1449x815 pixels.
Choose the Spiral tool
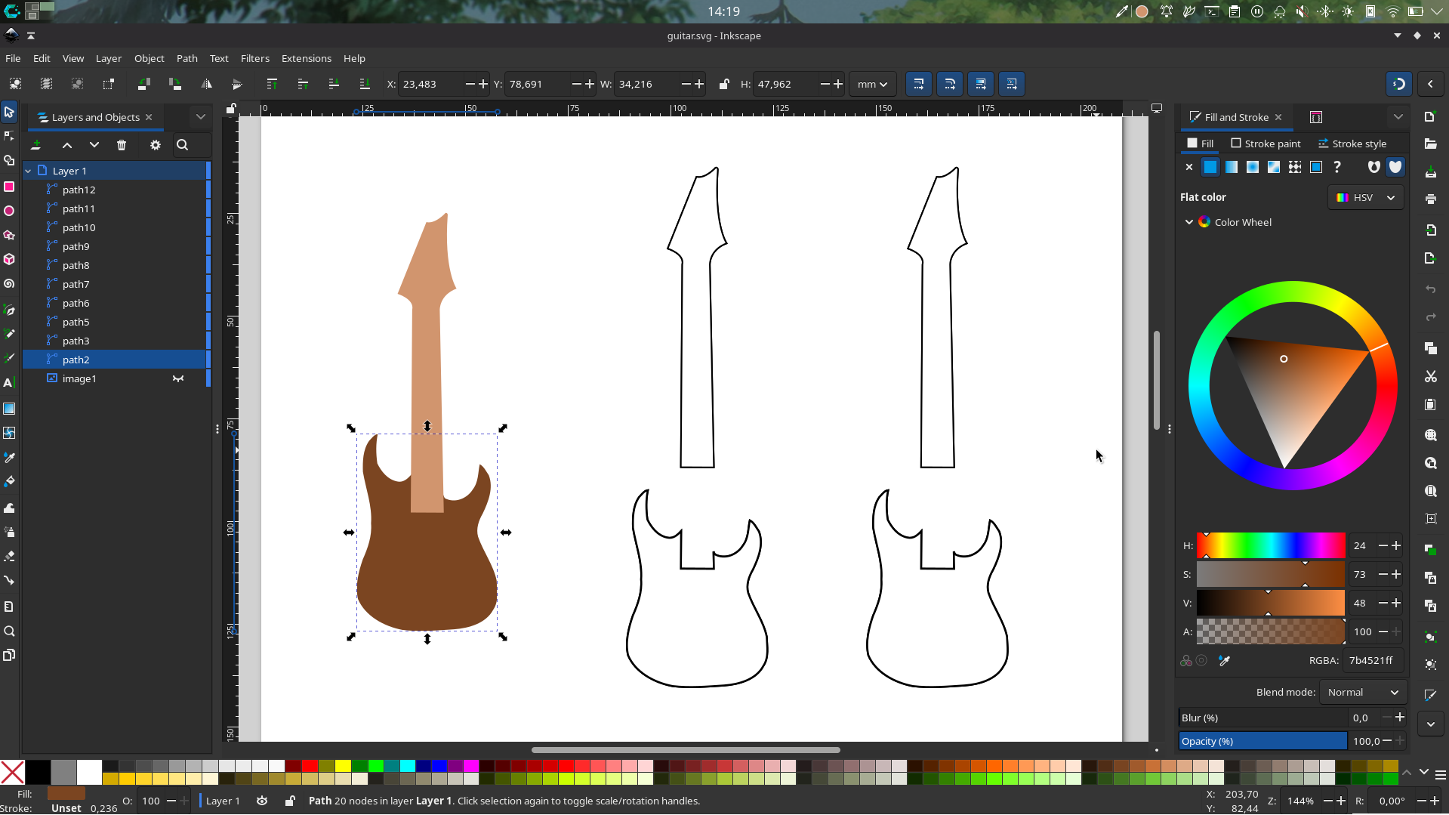(x=9, y=283)
